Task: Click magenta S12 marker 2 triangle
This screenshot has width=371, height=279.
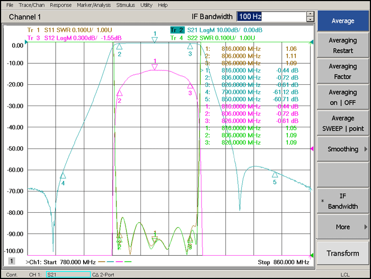Action: pos(119,93)
